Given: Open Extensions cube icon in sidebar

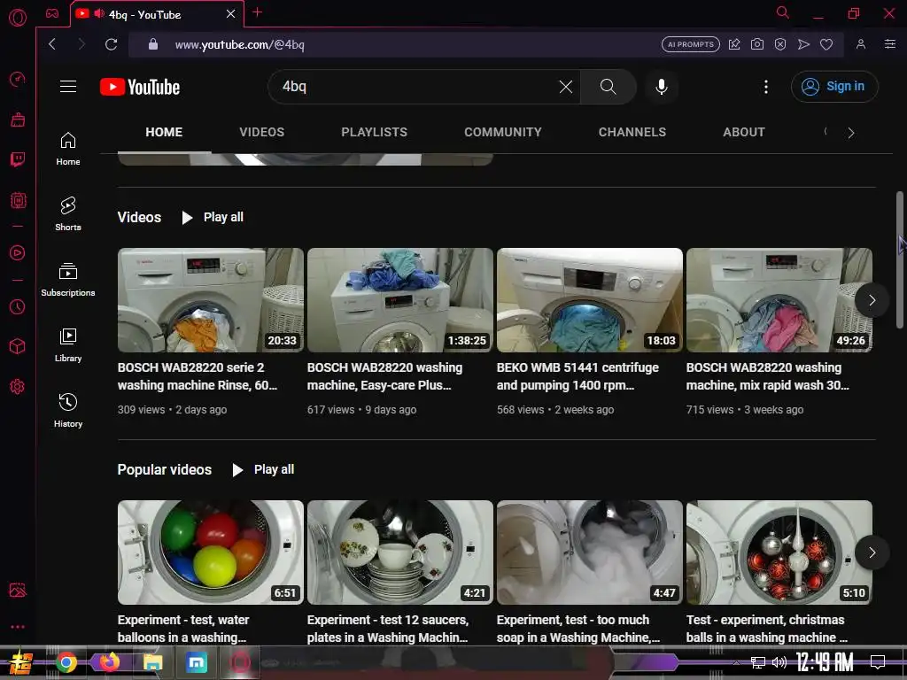Looking at the screenshot, I should [18, 346].
